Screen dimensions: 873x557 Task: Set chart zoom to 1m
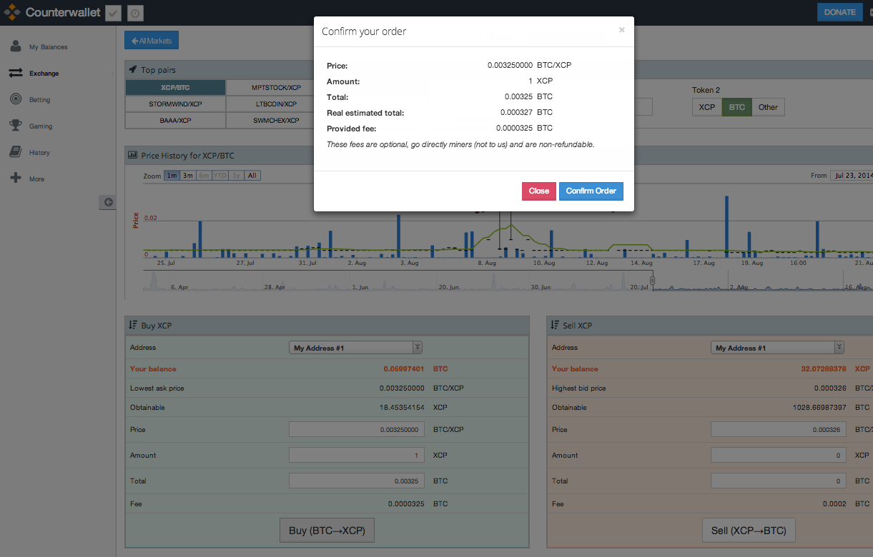point(172,176)
